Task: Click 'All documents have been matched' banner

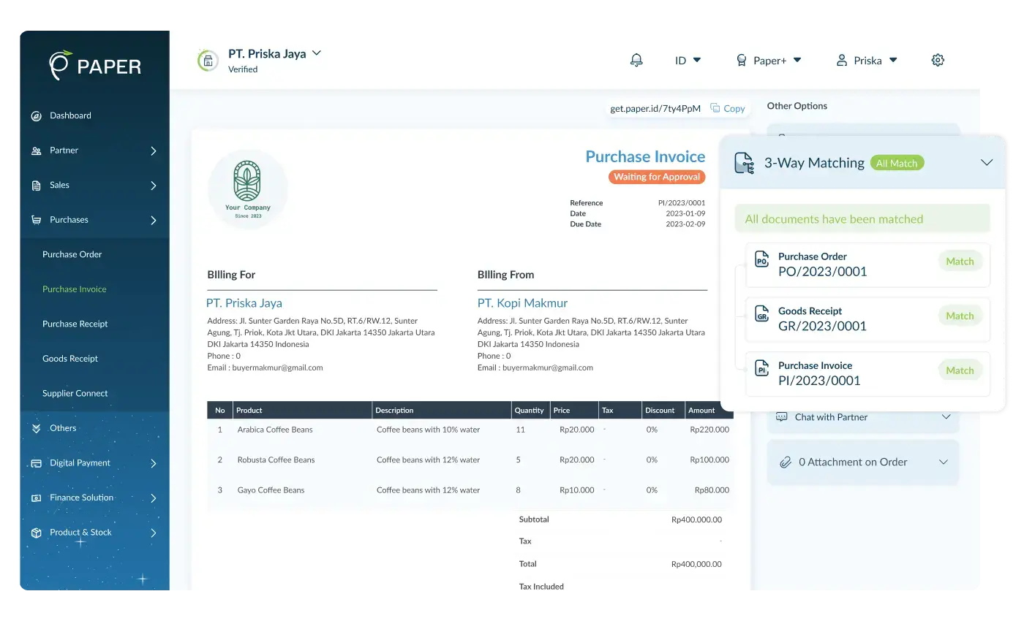Action: pyautogui.click(x=862, y=219)
